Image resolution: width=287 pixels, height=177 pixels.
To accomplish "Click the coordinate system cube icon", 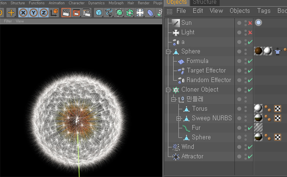I will (54, 12).
